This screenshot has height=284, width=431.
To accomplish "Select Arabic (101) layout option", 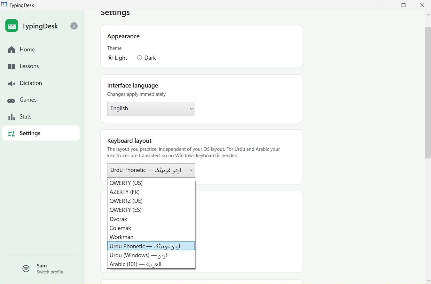I will tap(151, 264).
